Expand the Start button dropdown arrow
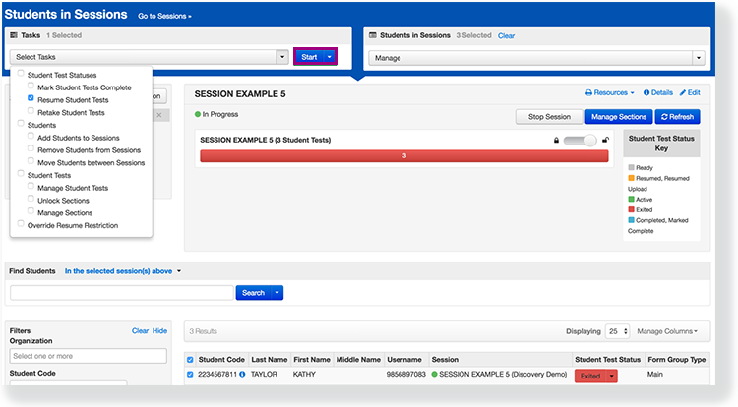 click(331, 57)
